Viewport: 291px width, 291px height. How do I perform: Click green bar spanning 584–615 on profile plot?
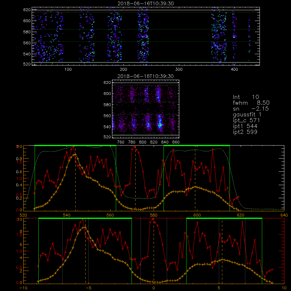click(197, 146)
